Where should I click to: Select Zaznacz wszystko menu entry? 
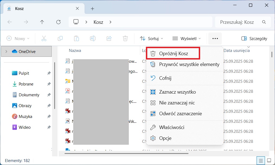tap(177, 92)
